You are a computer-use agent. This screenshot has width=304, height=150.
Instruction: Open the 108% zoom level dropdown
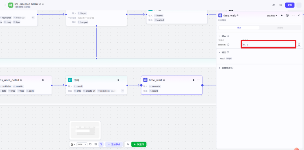tap(82, 144)
